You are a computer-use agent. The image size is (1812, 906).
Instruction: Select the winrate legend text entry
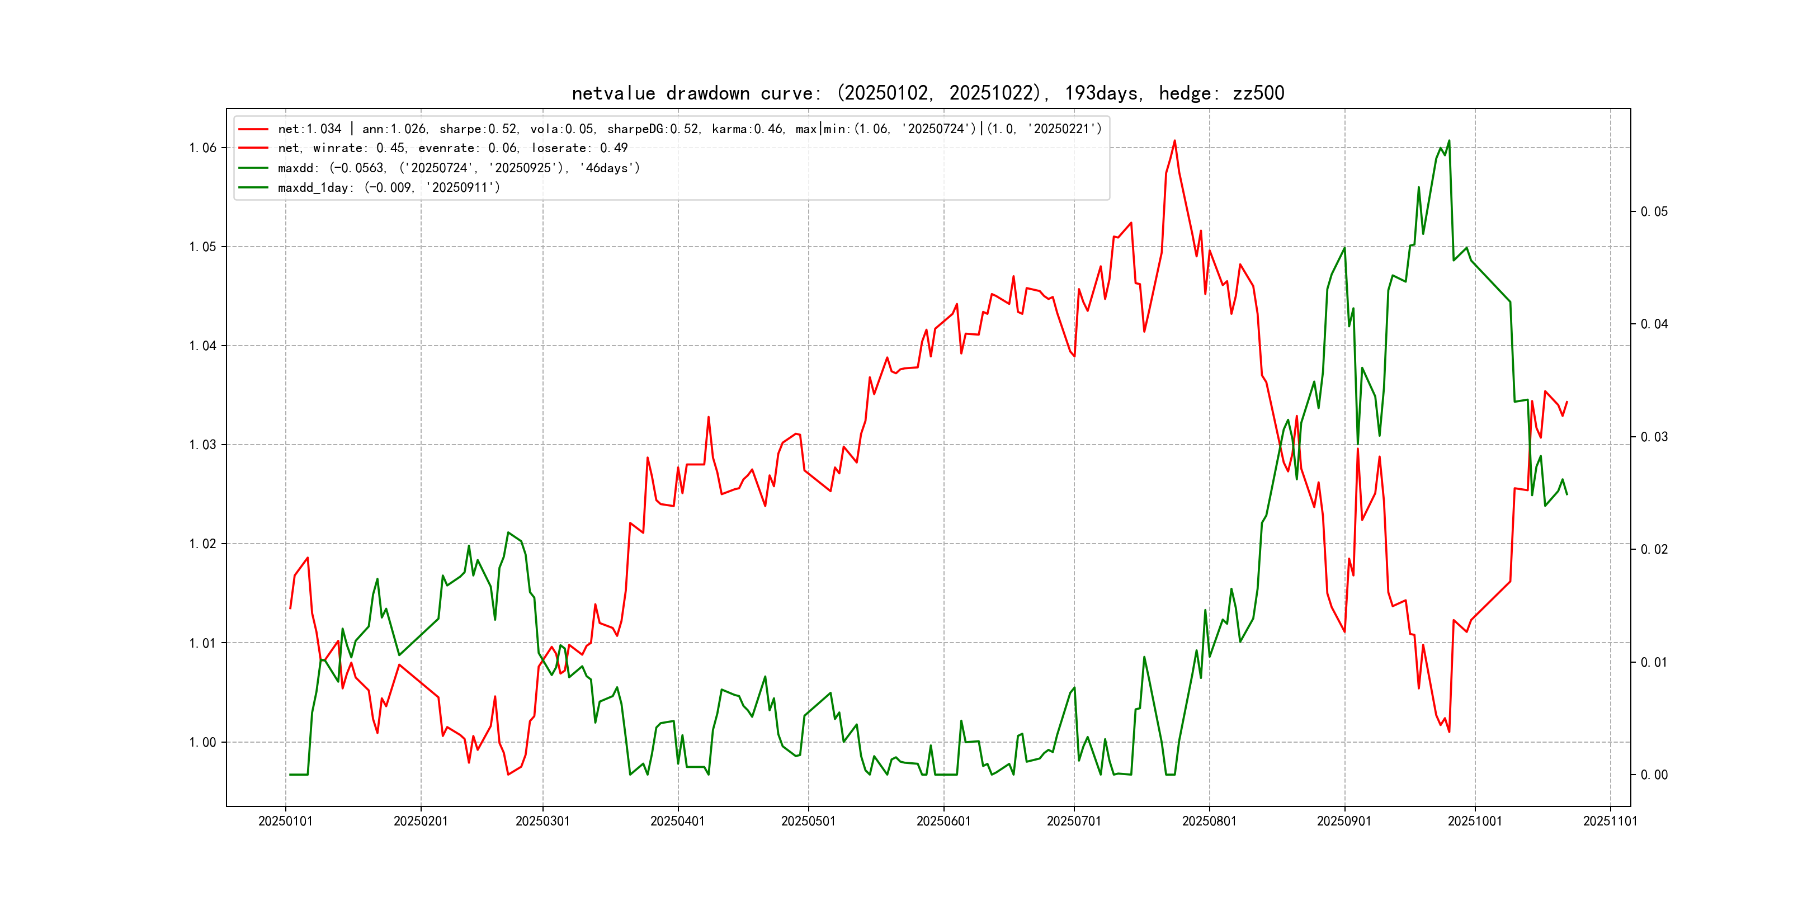pos(452,148)
